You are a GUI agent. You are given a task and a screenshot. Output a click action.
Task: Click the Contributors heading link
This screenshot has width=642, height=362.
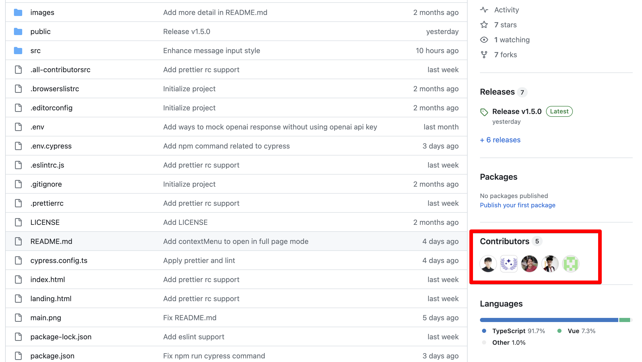(x=504, y=241)
